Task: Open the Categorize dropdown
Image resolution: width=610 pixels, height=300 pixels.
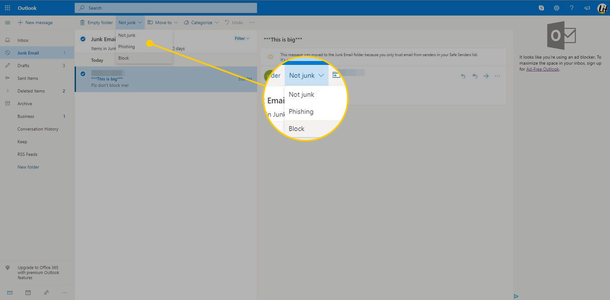Action: (x=201, y=22)
